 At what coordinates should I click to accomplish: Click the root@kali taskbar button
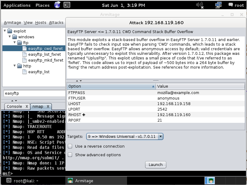click(33, 181)
